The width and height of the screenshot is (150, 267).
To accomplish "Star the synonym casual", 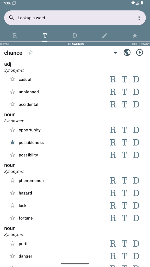I will coord(12,79).
